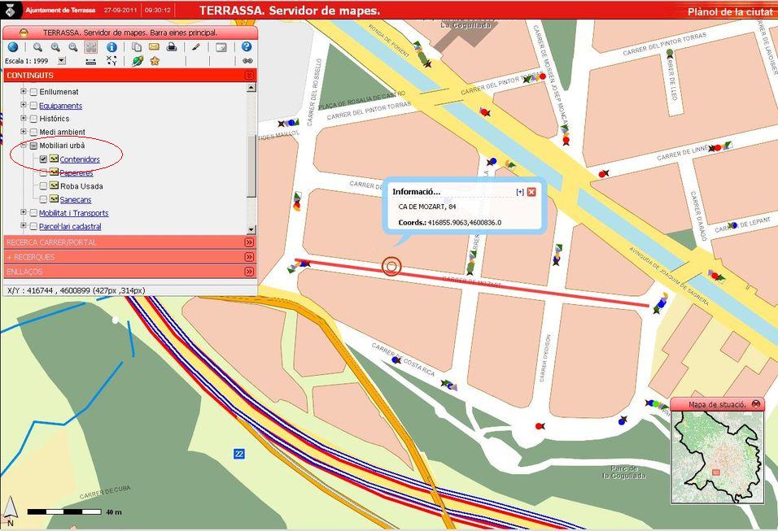Image resolution: width=778 pixels, height=531 pixels.
Task: Open the Papereres layer link
Action: [76, 172]
